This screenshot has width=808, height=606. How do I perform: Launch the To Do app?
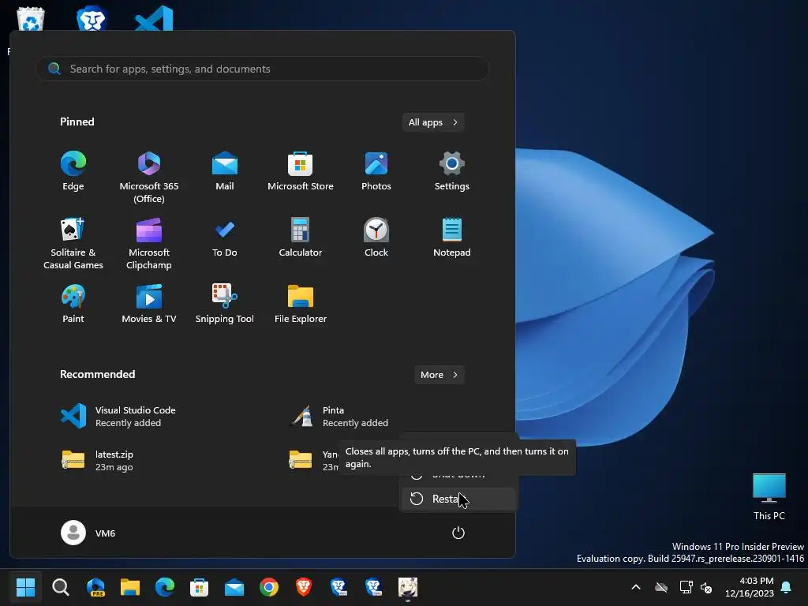225,238
